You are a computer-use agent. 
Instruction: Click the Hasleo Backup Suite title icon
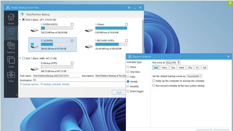[x=8, y=7]
